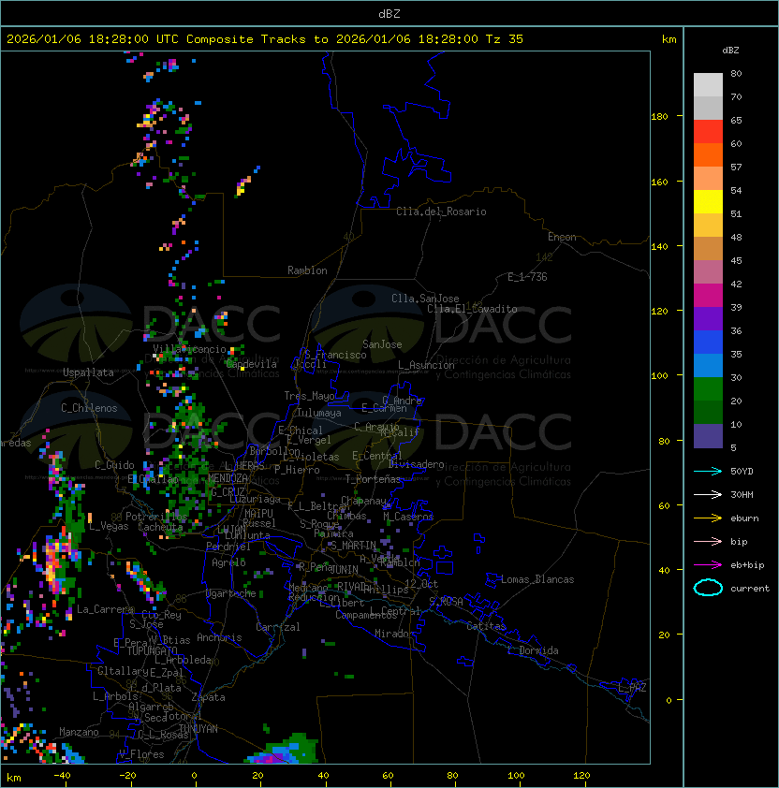Click the '80' value on dBZ legend
Image resolution: width=779 pixels, height=788 pixels.
click(736, 73)
